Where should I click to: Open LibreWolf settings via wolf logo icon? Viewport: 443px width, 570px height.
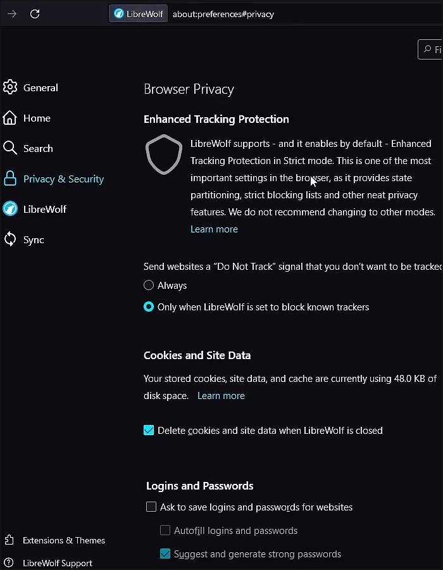point(9,209)
